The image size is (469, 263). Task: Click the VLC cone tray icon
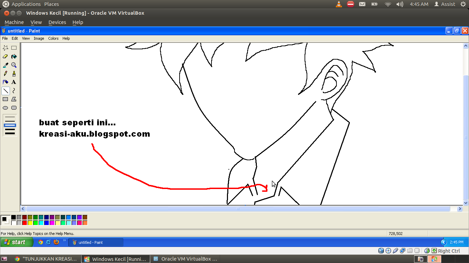point(339,4)
